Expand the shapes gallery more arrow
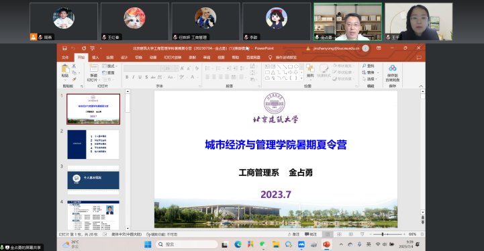 tap(301, 79)
